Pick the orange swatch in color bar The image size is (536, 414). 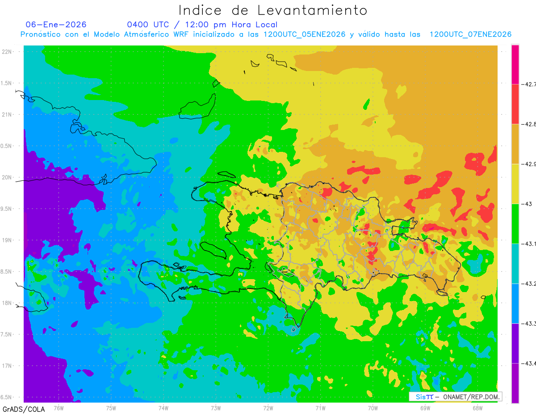point(515,144)
